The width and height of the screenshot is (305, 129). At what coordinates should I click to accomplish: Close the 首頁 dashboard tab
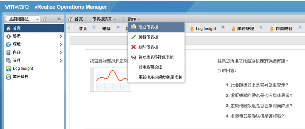[94, 27]
